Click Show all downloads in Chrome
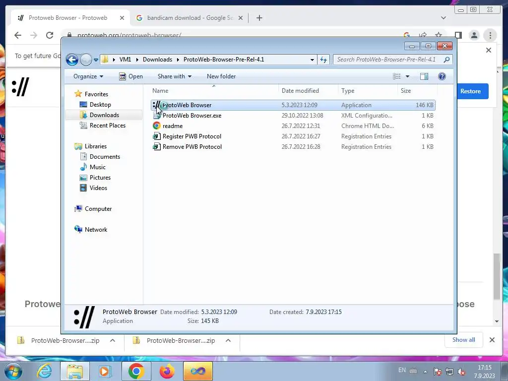508x381 pixels. (464, 340)
